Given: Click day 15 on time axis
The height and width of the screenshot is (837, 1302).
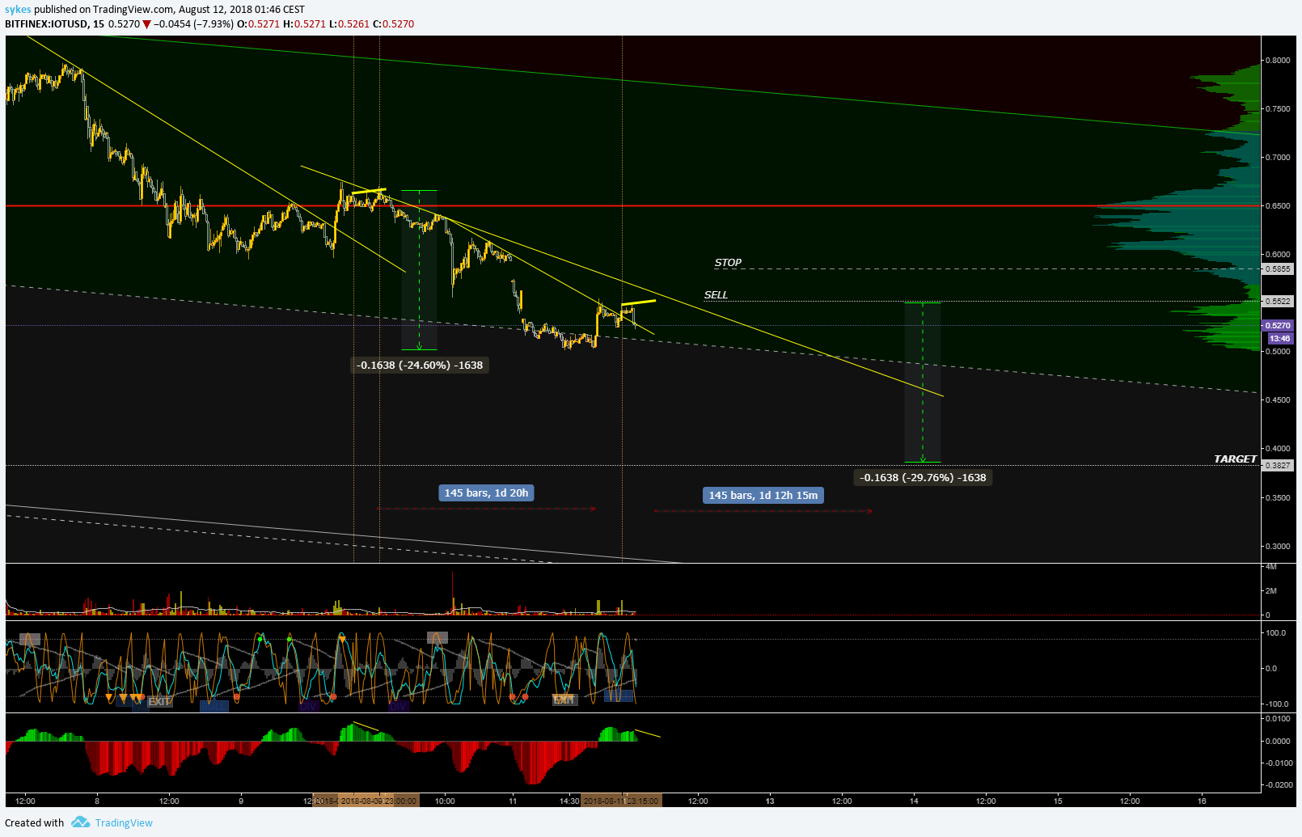Looking at the screenshot, I should 1058,801.
